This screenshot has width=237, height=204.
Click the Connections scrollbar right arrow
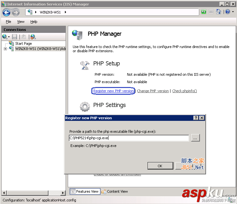(x=63, y=193)
